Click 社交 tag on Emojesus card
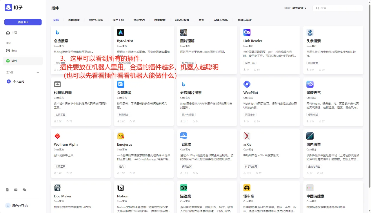Image resolution: width=371 pixels, height=213 pixels. tap(121, 166)
